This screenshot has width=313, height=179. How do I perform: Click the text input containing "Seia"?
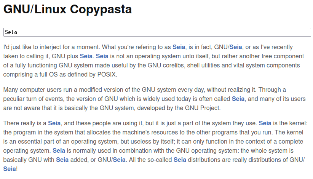157,32
